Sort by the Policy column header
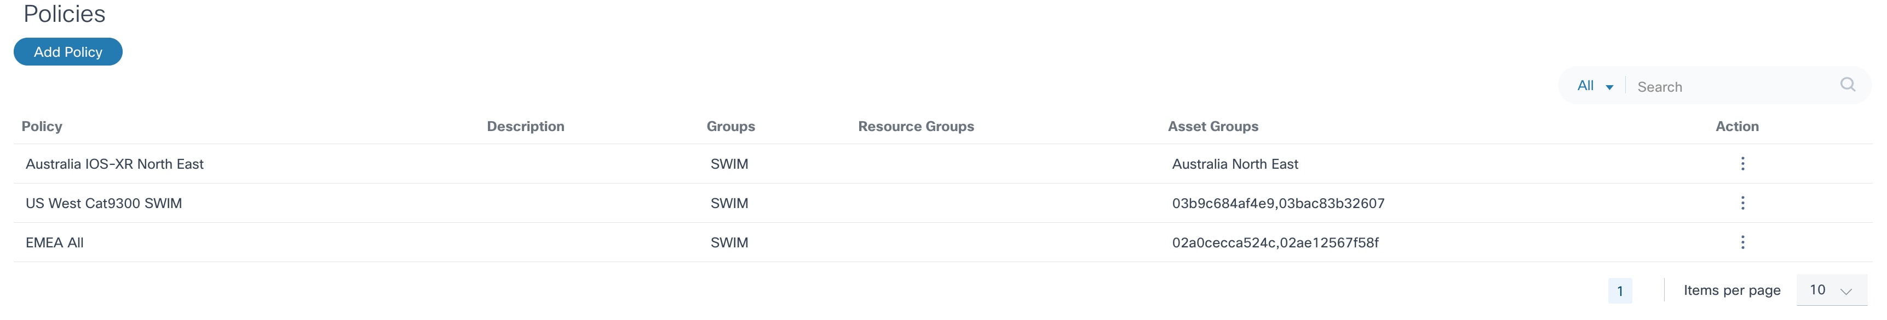The image size is (1887, 320). [42, 126]
